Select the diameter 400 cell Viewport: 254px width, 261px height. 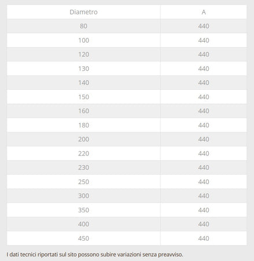(83, 224)
